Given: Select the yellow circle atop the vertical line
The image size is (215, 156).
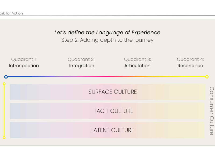Looking at the screenshot, I should click(x=4, y=84).
